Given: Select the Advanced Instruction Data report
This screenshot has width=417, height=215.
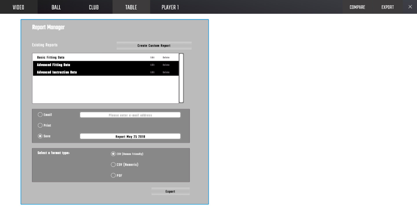Looking at the screenshot, I should (106, 72).
